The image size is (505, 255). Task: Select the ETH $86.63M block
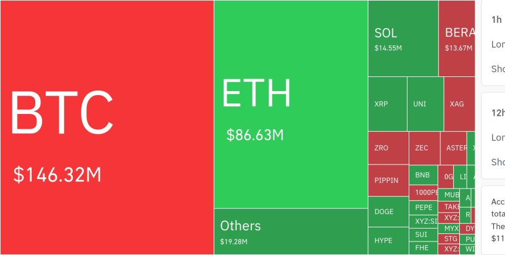tap(291, 104)
